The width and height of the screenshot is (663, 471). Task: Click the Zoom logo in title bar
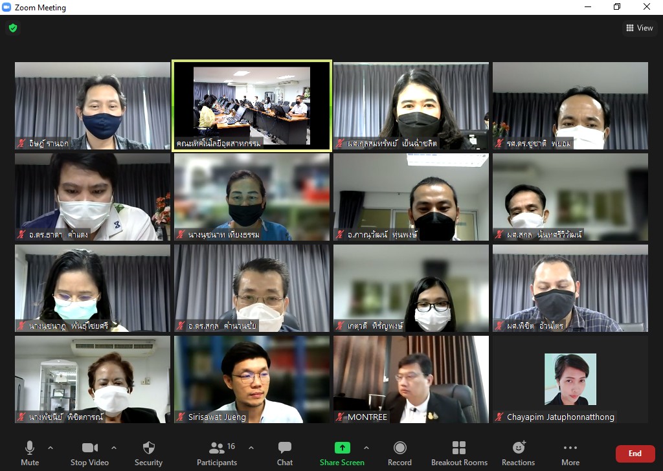point(6,7)
